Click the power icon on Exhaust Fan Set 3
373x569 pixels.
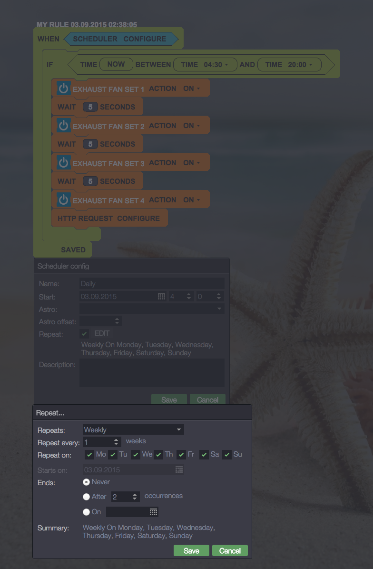pyautogui.click(x=63, y=163)
